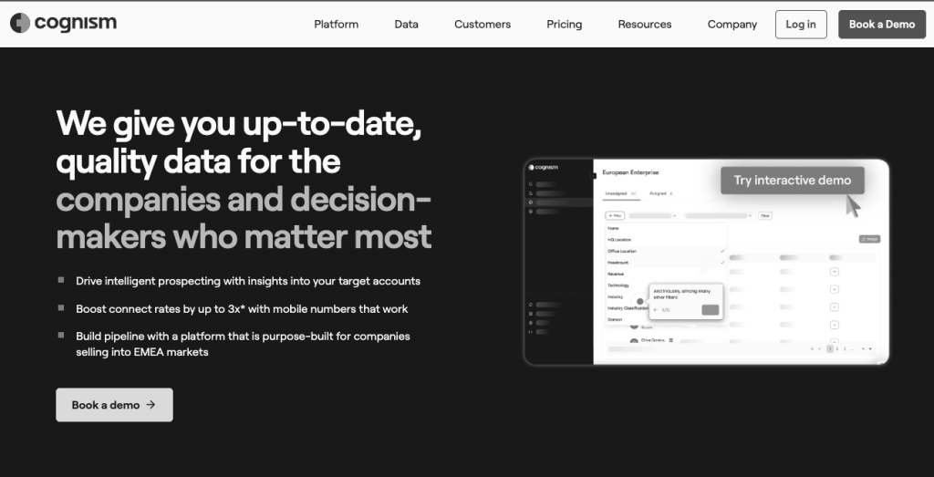
Task: Launch Try interactive demo
Action: [x=793, y=181]
